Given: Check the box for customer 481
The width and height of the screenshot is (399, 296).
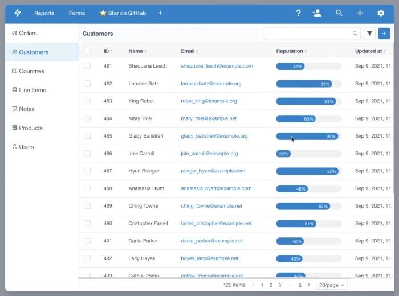Looking at the screenshot, I should point(88,66).
